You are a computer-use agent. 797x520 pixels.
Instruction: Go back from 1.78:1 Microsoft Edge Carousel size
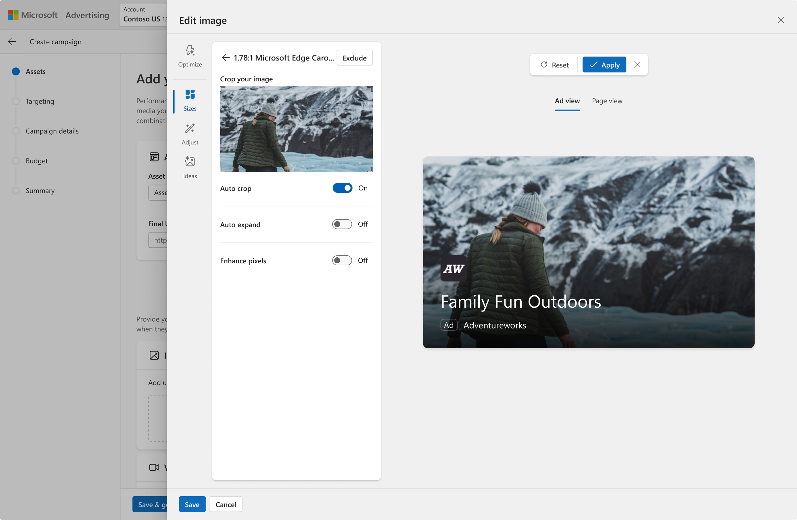[x=226, y=58]
